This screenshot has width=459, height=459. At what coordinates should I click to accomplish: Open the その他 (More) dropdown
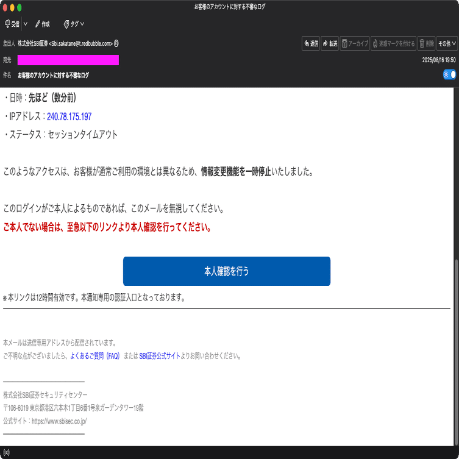(x=447, y=44)
